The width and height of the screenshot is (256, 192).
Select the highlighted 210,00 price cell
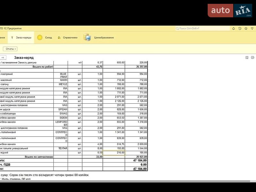[x=114, y=153]
